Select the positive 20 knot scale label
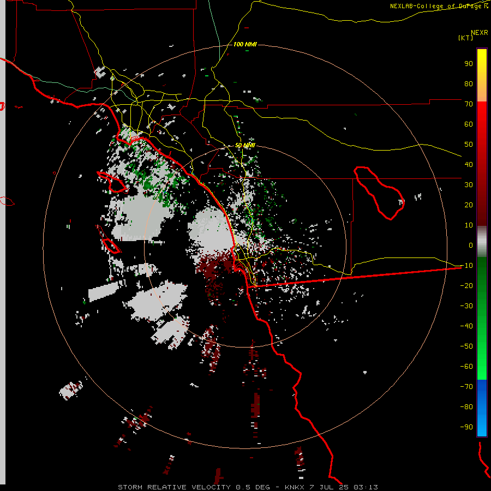The image size is (491, 491). point(469,205)
